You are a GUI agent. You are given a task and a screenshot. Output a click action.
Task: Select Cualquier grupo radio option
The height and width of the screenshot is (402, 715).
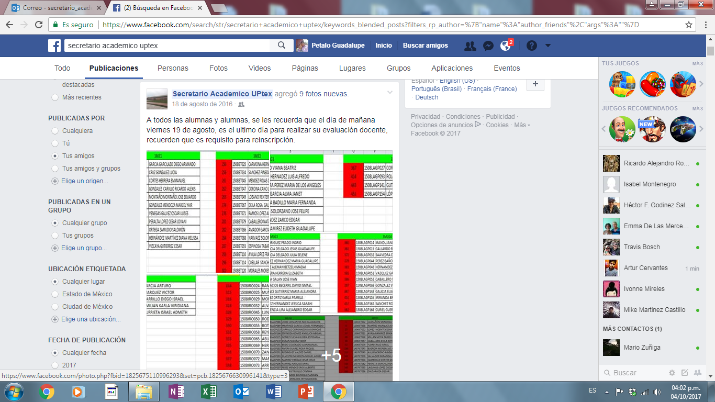(55, 223)
